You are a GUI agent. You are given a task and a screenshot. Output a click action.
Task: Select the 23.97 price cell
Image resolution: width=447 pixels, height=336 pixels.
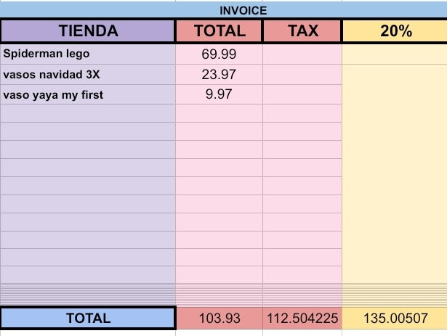(220, 75)
